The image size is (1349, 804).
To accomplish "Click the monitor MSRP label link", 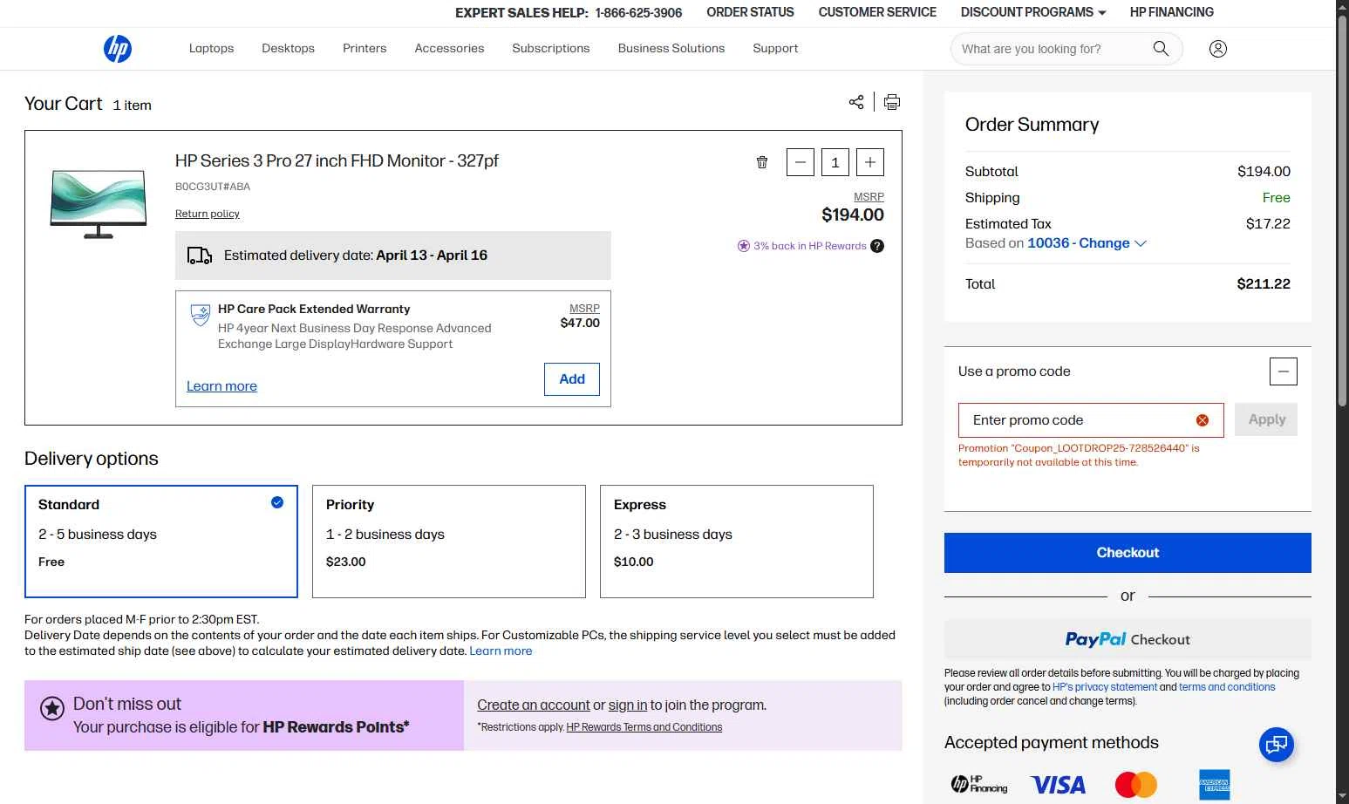I will (x=869, y=197).
